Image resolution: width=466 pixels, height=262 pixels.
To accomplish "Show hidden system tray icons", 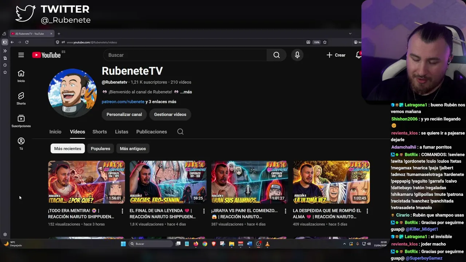I will pyautogui.click(x=344, y=244).
